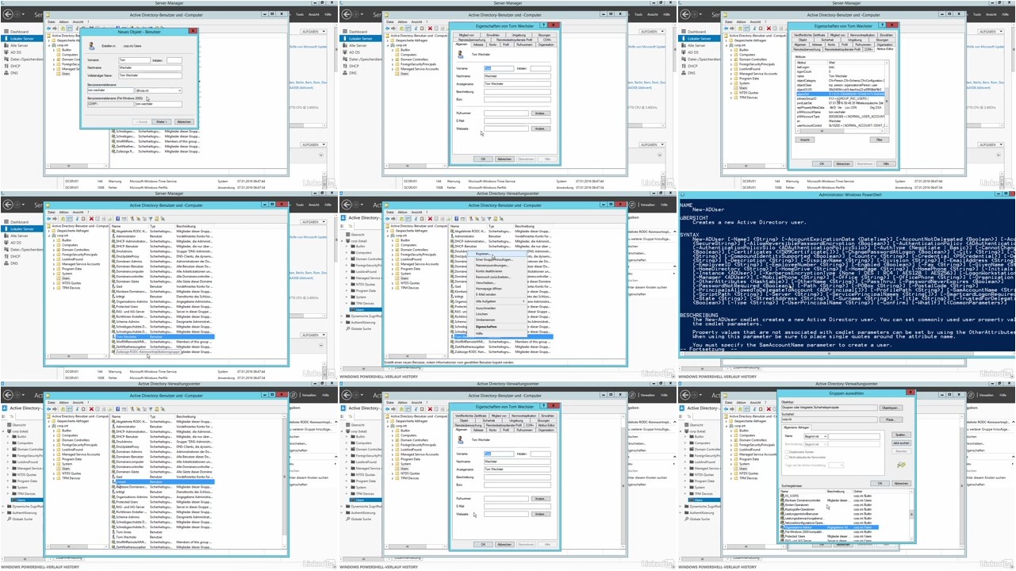Select E-Mail senden in the context menu

496,294
